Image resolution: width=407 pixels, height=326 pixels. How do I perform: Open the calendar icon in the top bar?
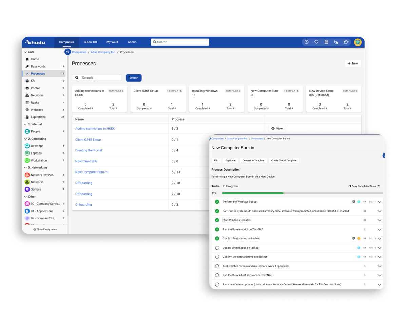click(x=326, y=42)
